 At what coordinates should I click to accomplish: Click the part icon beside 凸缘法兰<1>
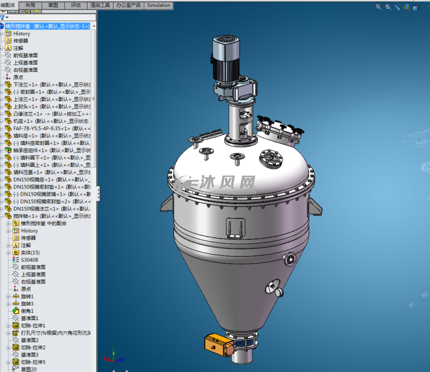click(8, 113)
